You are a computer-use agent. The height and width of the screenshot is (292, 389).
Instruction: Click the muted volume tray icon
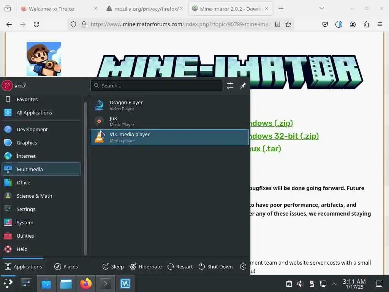(300, 284)
